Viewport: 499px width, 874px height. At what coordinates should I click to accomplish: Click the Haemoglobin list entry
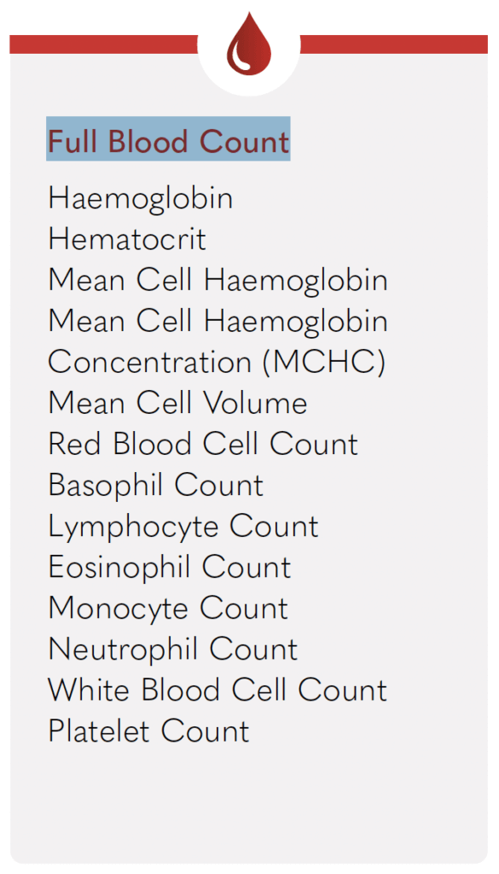[141, 198]
